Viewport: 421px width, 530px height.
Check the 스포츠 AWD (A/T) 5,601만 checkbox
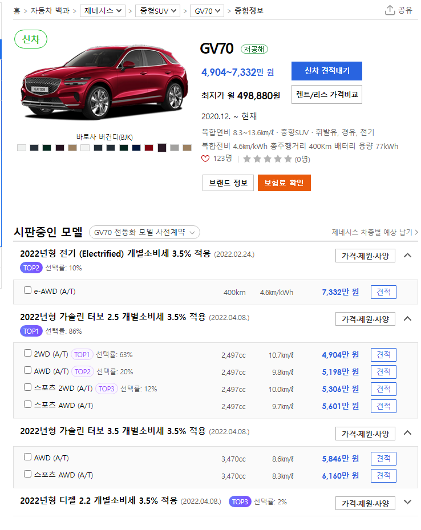tap(28, 404)
